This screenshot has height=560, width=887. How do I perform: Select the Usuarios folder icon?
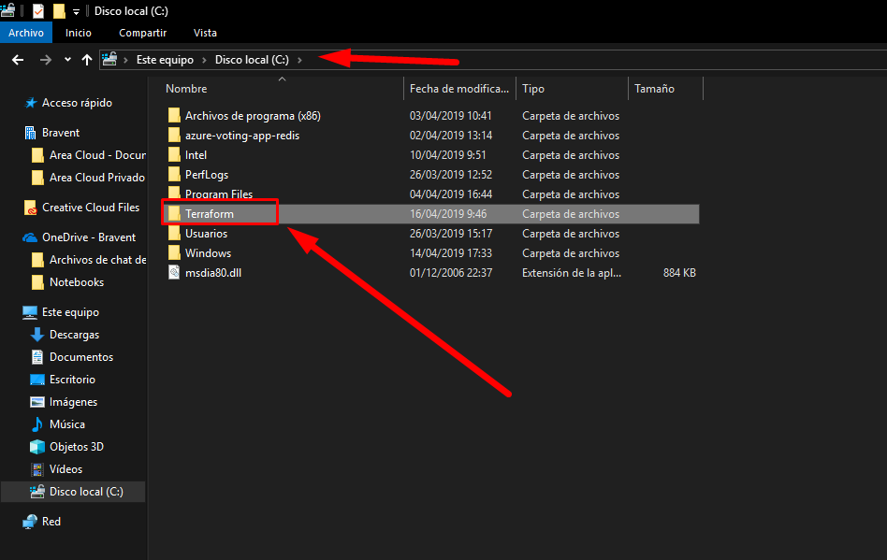pos(174,234)
